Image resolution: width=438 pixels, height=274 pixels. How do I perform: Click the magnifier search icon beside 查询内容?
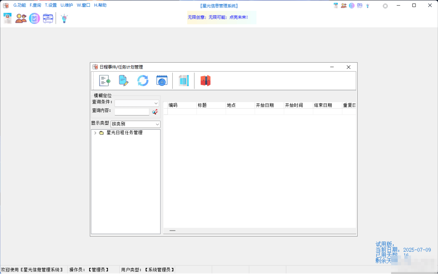155,112
